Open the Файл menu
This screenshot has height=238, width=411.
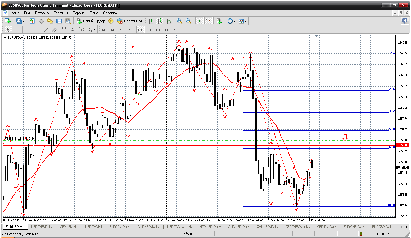pyautogui.click(x=14, y=13)
